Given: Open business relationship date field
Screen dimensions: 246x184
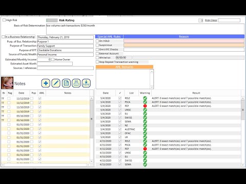Looking at the screenshot, I should coord(65,37).
